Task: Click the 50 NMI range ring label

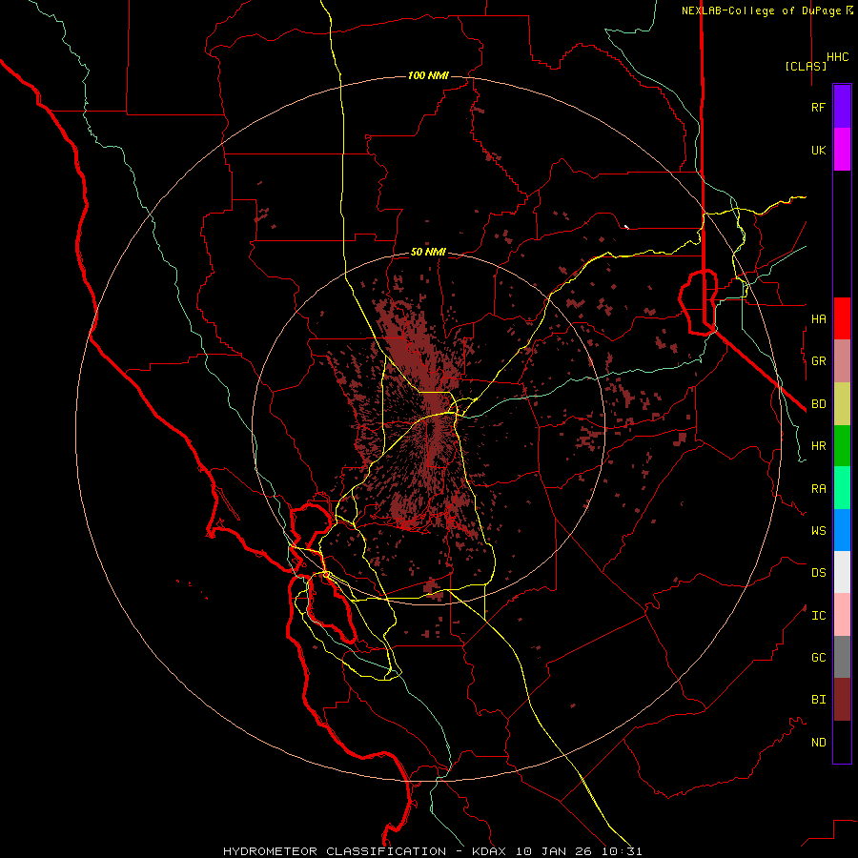Action: click(428, 252)
